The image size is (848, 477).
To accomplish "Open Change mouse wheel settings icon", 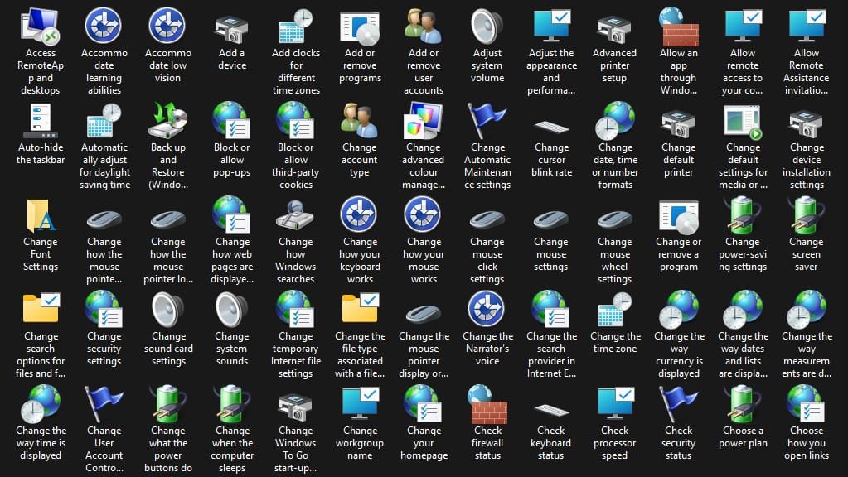I will coord(614,220).
